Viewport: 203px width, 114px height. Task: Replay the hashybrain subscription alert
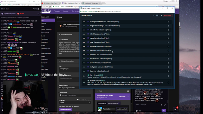point(168,67)
